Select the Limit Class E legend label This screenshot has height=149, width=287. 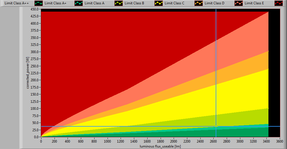pyautogui.click(x=255, y=3)
